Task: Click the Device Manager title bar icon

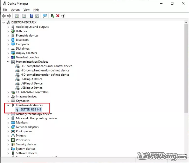Action: coord(4,3)
